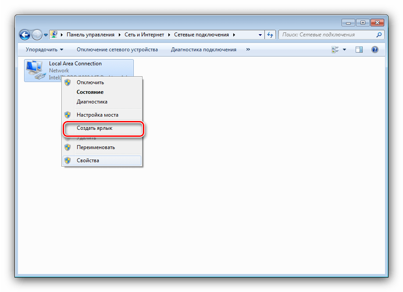The image size is (403, 292).
Task: Click the Network status text
Action: tap(59, 71)
